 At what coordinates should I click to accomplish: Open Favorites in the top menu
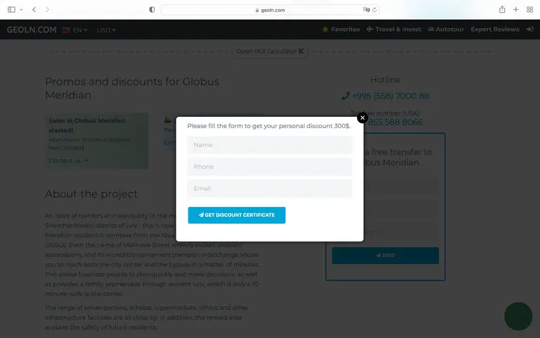tap(341, 30)
